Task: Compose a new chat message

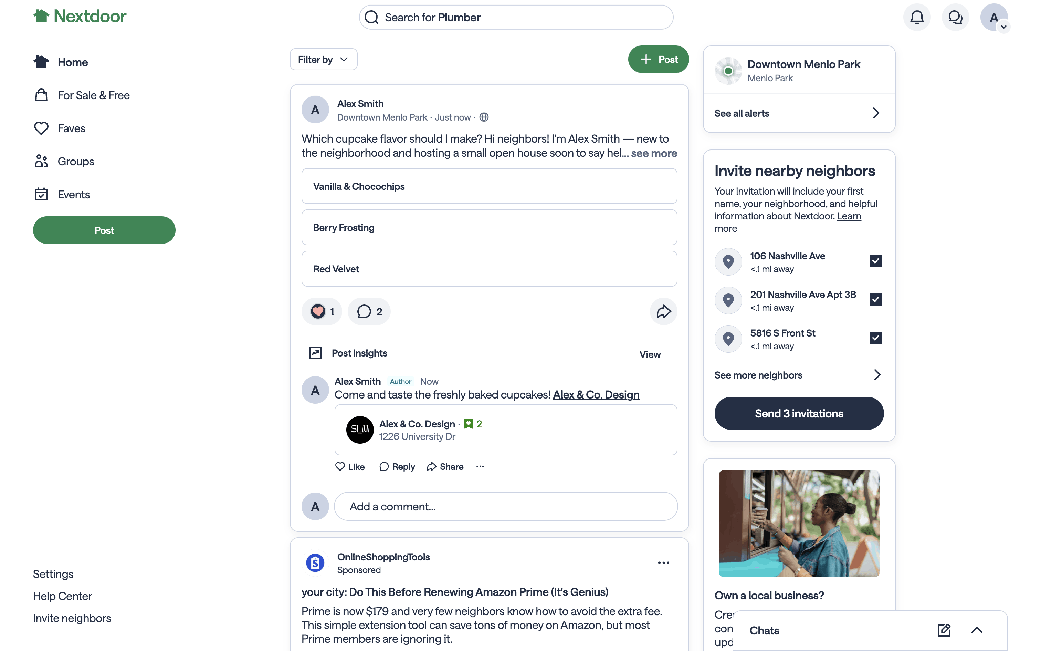Action: click(x=943, y=630)
